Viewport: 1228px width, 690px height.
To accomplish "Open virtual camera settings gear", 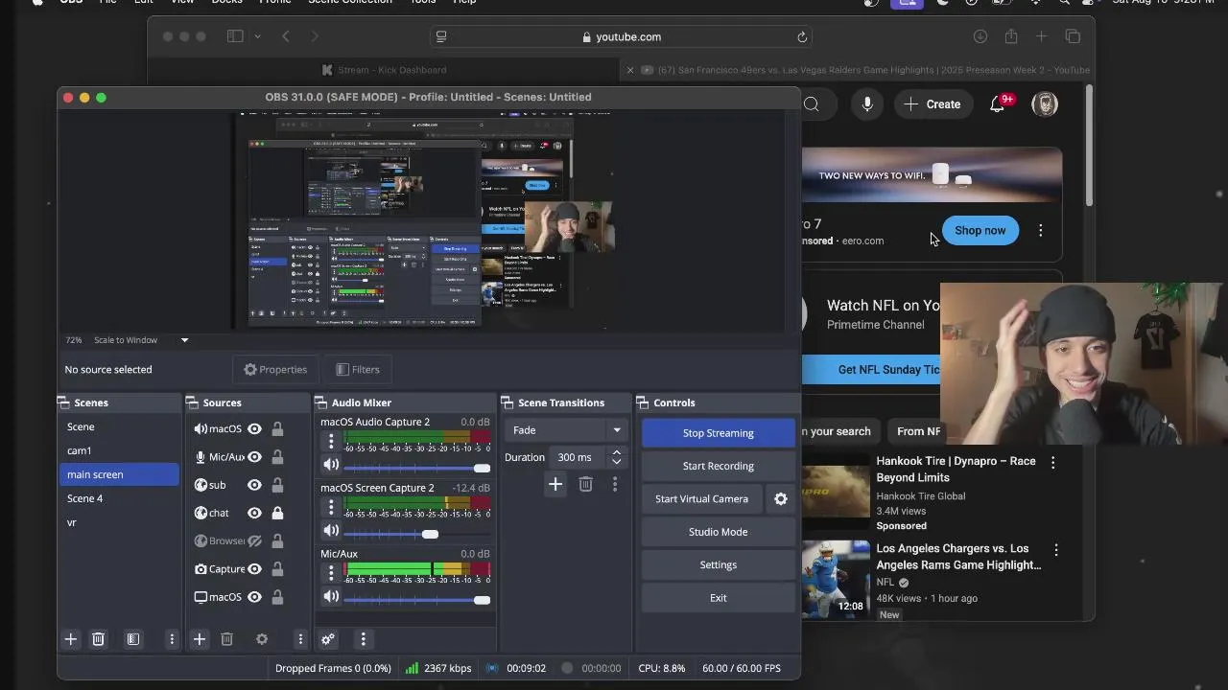I will pyautogui.click(x=781, y=499).
